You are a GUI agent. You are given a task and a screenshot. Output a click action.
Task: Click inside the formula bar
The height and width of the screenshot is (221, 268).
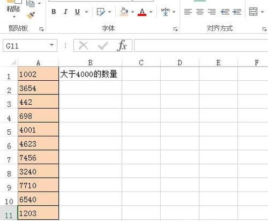201,45
